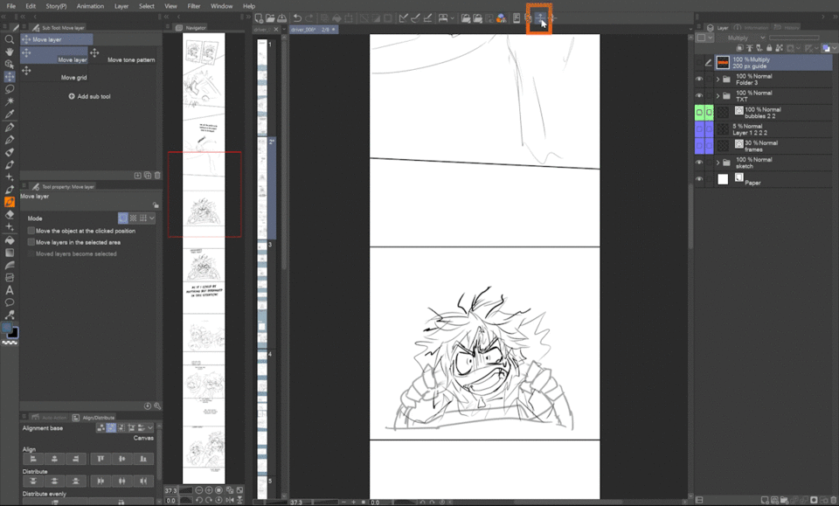Image resolution: width=839 pixels, height=506 pixels.
Task: Click the Align bottom edges button
Action: 142,459
